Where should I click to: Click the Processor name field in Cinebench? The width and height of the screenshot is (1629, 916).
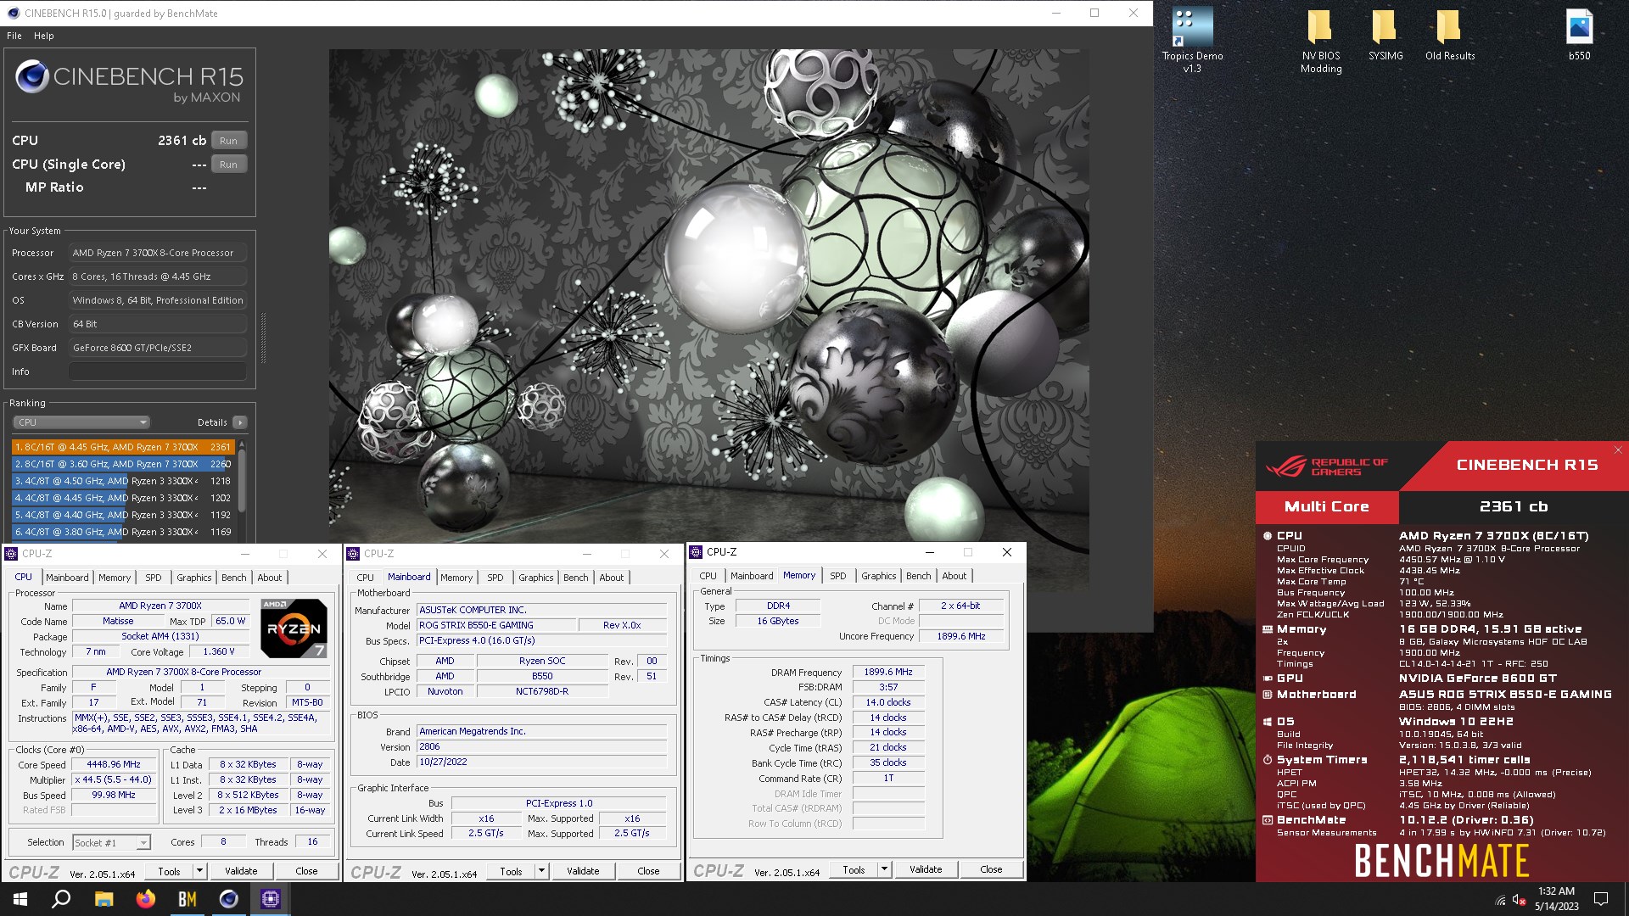(x=158, y=253)
